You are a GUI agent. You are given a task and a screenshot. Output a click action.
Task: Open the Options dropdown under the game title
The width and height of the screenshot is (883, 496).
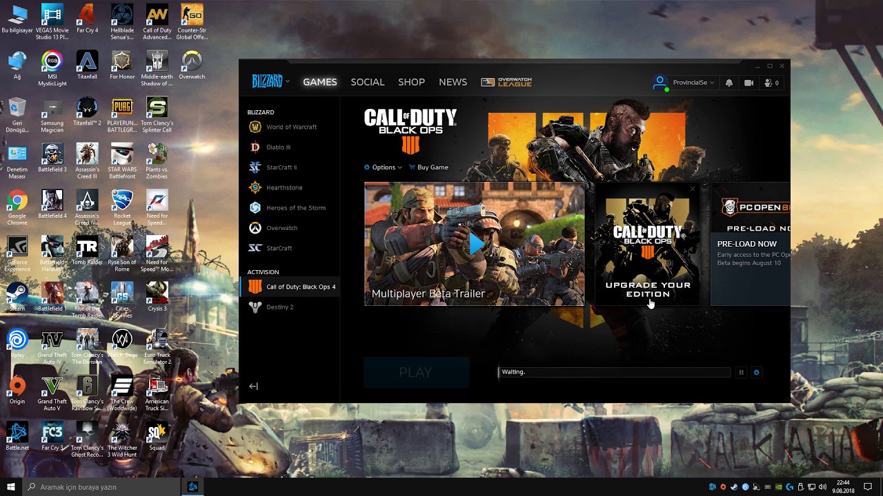click(383, 167)
